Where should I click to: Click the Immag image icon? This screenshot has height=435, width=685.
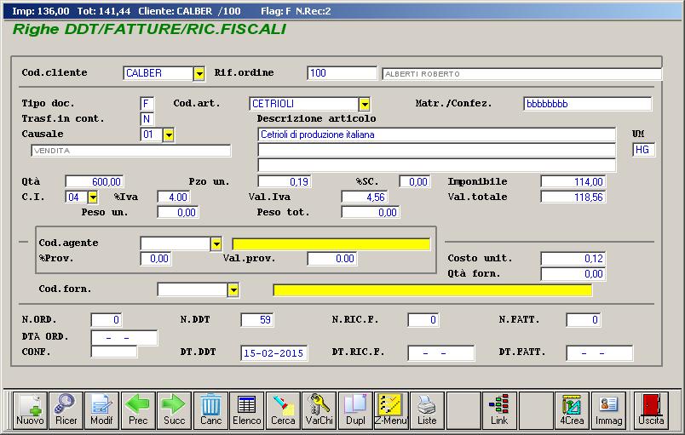608,410
